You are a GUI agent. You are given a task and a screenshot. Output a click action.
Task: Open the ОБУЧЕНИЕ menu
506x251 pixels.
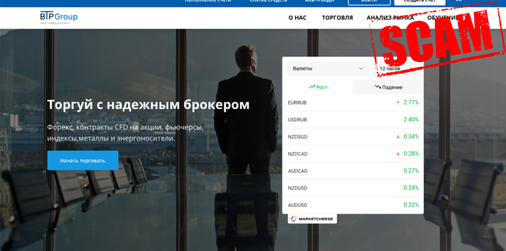443,18
